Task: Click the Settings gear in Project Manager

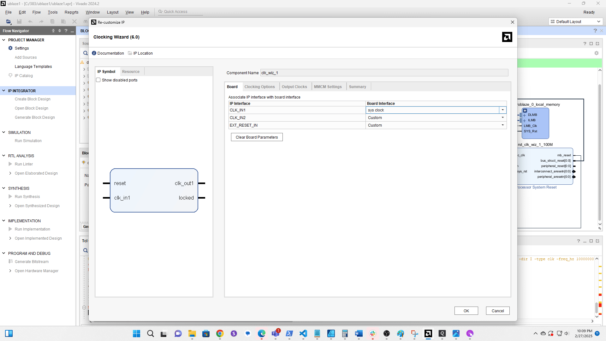Action: pos(10,48)
